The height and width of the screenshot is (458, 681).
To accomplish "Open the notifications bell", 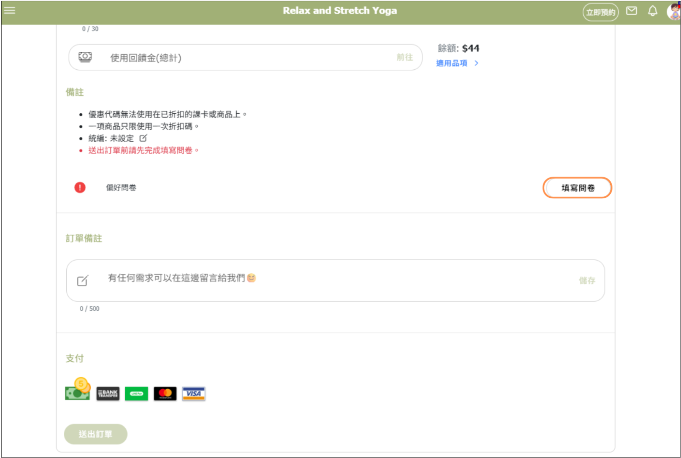I will click(652, 11).
